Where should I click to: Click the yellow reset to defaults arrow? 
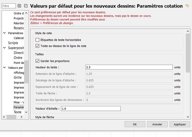[187, 6]
